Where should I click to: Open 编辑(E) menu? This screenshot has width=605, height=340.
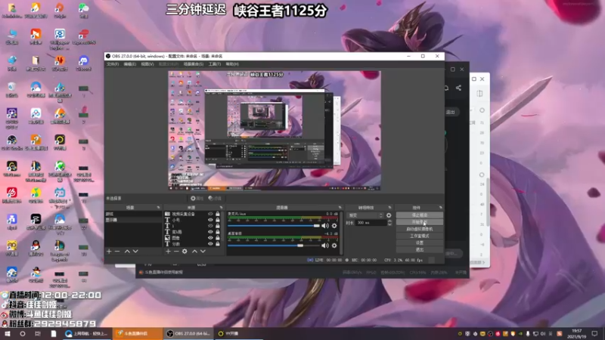point(129,64)
